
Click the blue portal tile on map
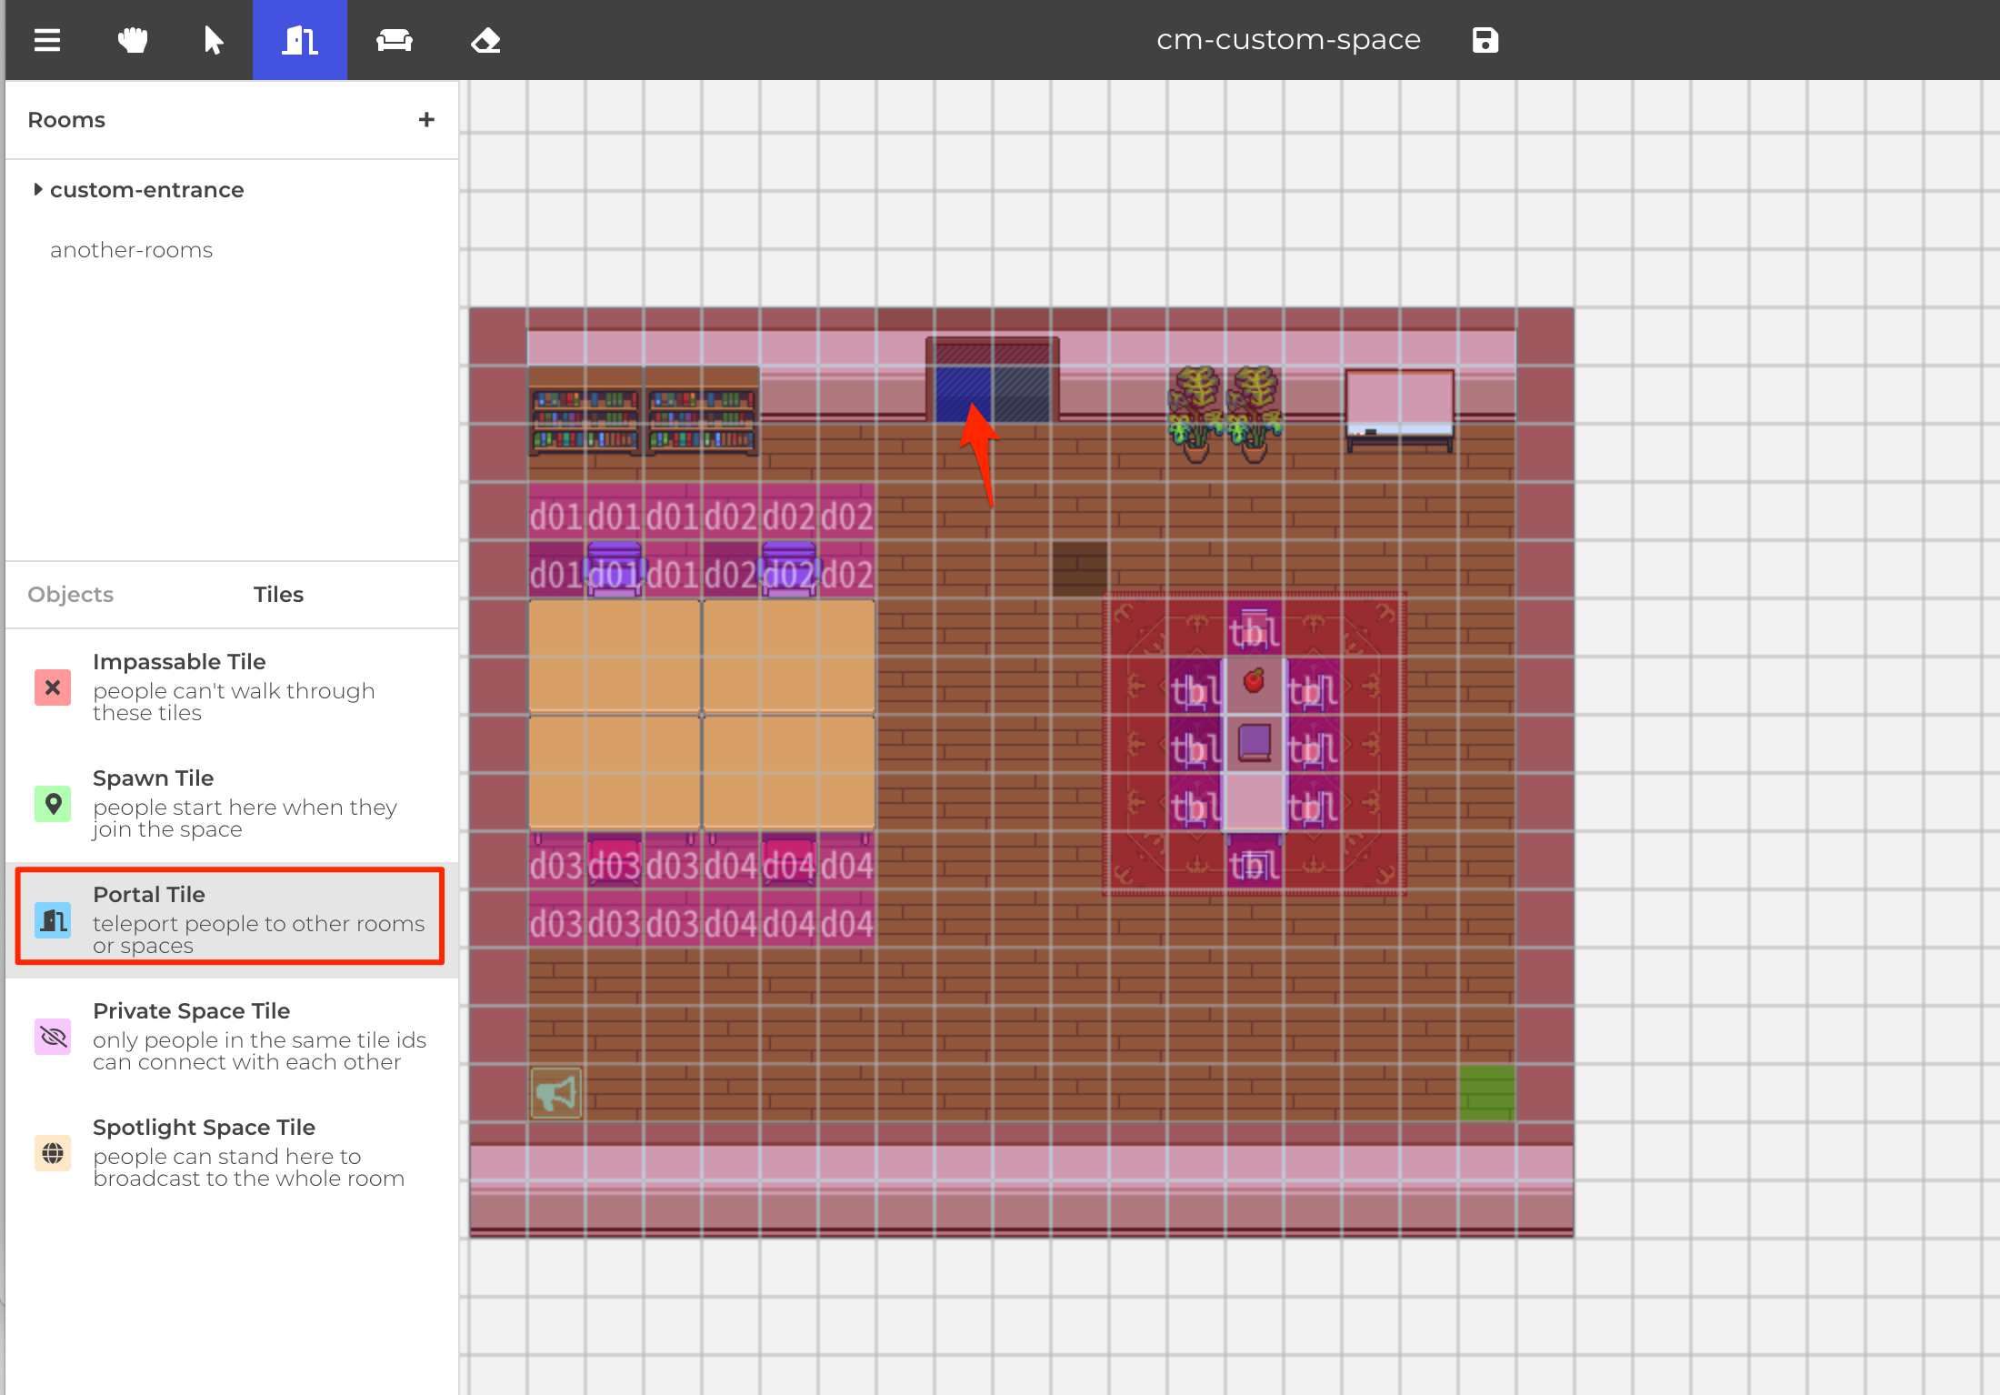click(964, 394)
